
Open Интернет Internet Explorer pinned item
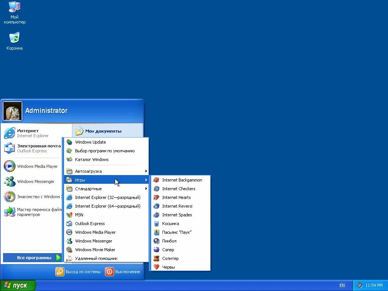(32, 133)
